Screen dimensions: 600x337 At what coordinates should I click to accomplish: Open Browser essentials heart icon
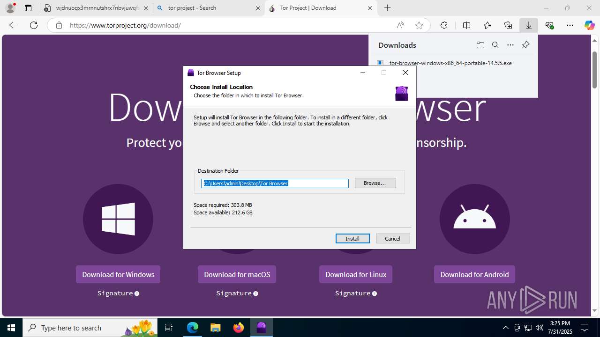[x=549, y=25]
